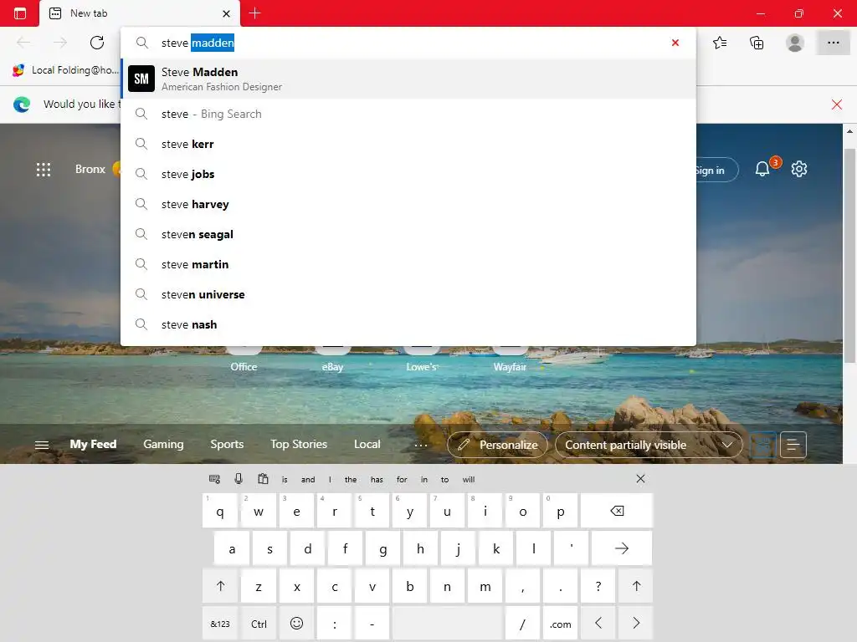Click the Personalize button

[497, 445]
